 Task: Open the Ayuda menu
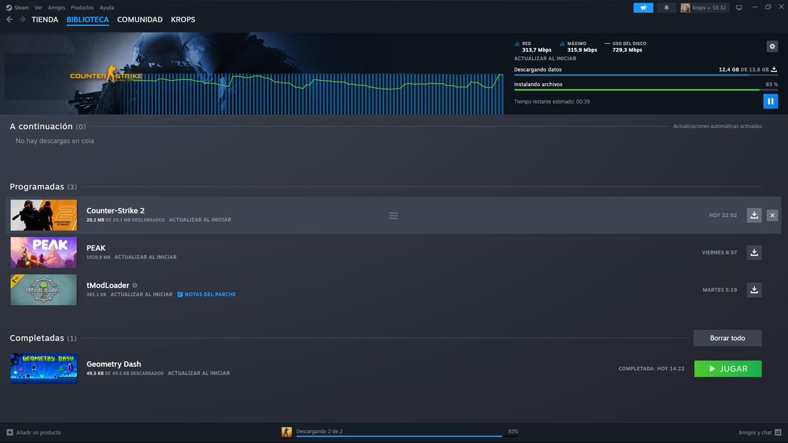pyautogui.click(x=106, y=7)
